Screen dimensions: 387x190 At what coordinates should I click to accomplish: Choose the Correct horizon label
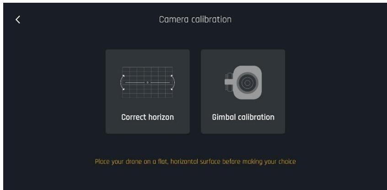(x=148, y=117)
